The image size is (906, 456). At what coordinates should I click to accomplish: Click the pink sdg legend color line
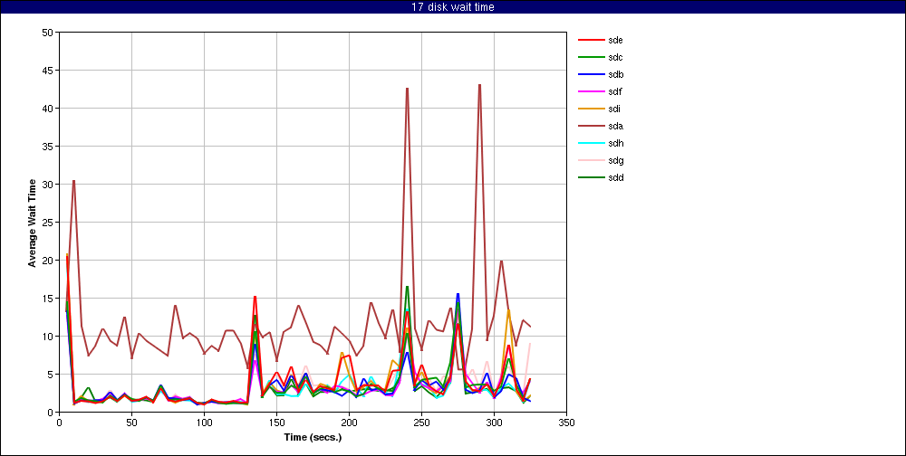(590, 160)
